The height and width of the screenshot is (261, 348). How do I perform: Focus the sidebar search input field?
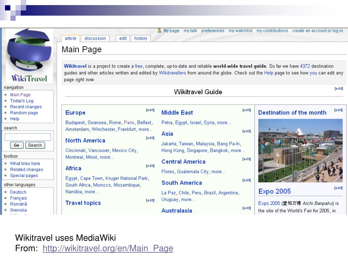click(x=28, y=137)
